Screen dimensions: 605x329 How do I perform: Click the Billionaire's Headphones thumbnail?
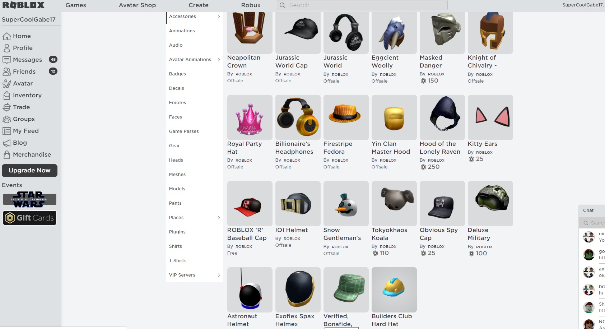pos(298,117)
